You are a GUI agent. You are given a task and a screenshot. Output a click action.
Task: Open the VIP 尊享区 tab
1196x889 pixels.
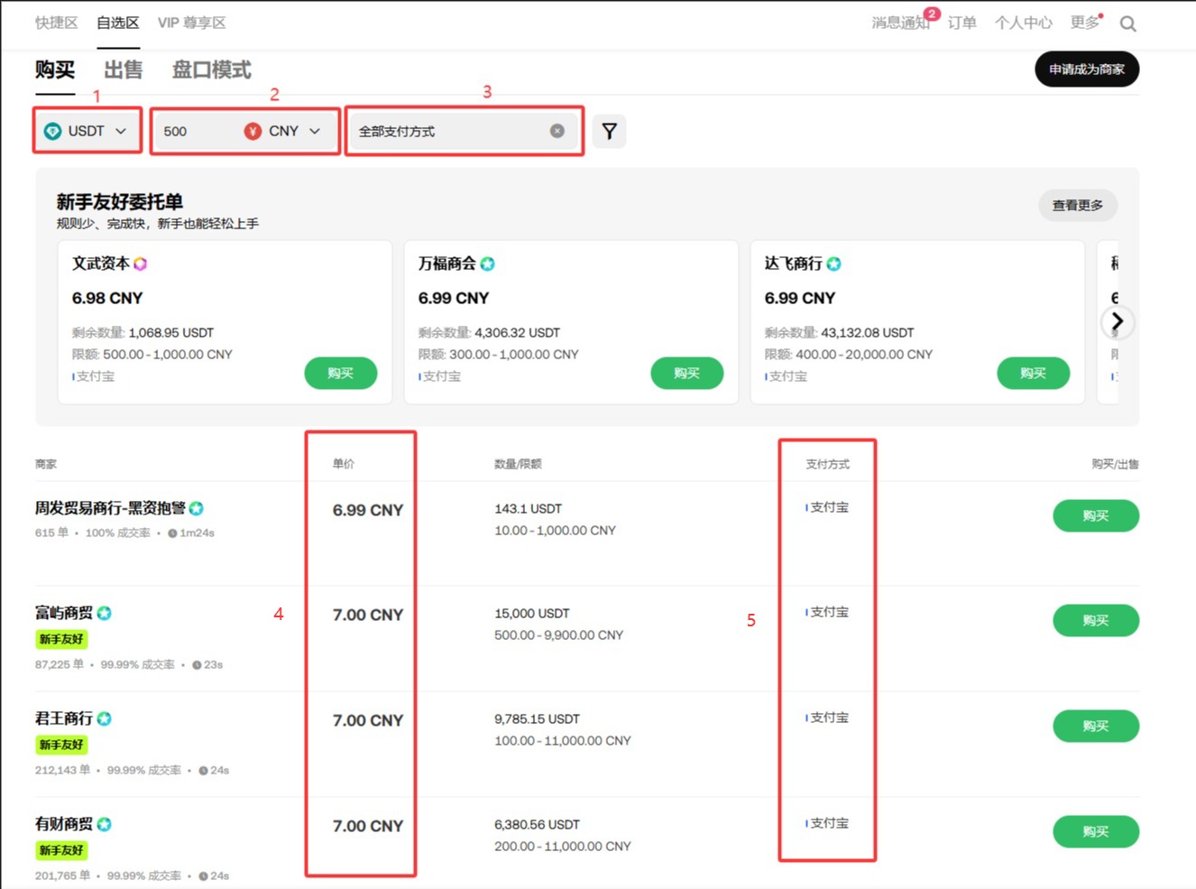tap(191, 23)
